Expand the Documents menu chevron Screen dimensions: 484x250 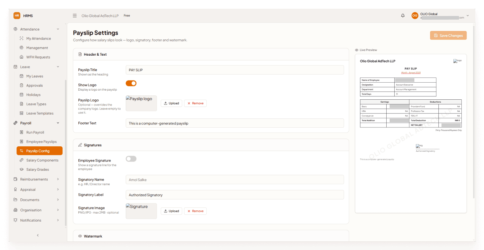coord(58,200)
